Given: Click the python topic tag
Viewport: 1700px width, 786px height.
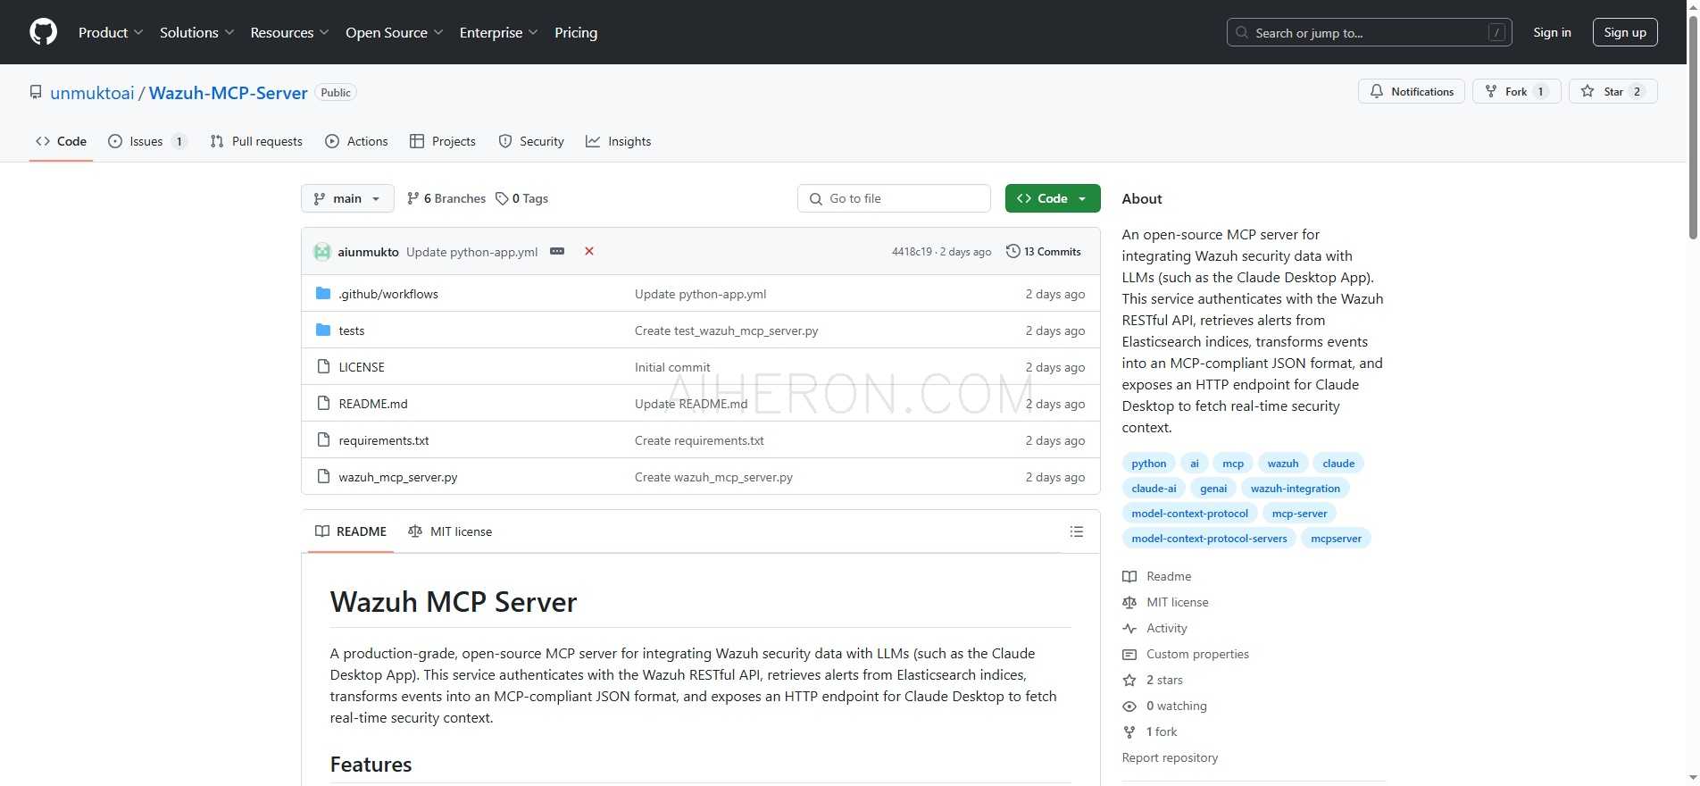Looking at the screenshot, I should point(1148,463).
